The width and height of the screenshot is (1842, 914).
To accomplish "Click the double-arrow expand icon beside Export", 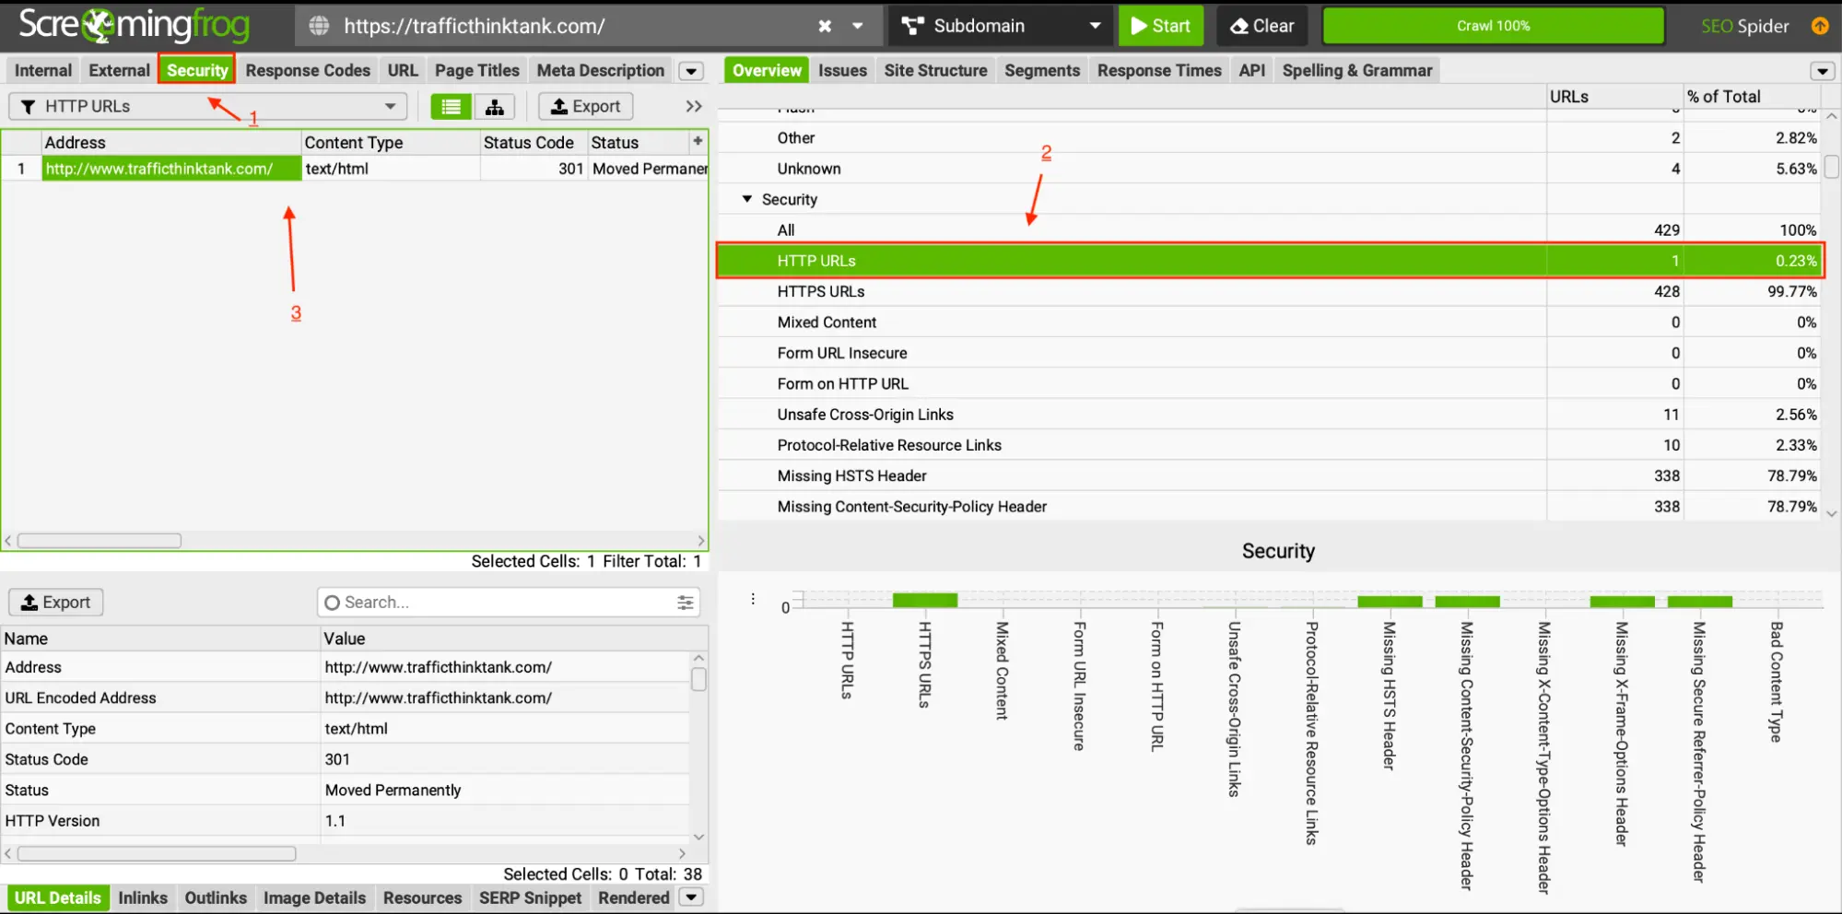I will (x=694, y=107).
